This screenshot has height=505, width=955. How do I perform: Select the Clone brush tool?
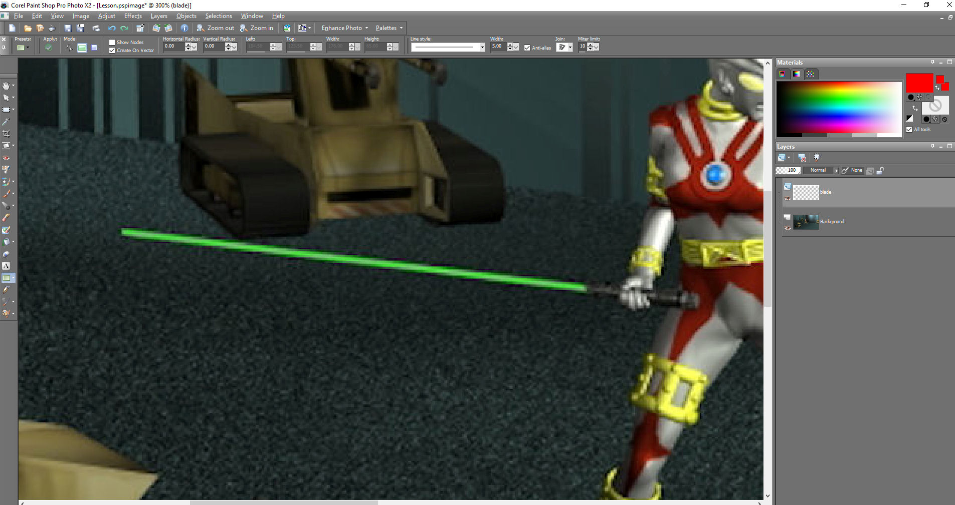[x=6, y=182]
